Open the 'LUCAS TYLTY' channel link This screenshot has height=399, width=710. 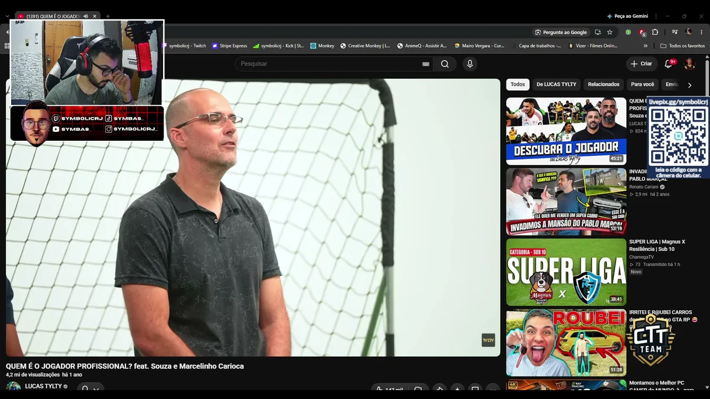[43, 386]
